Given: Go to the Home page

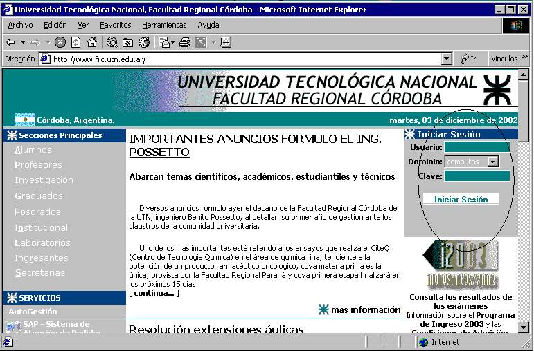Looking at the screenshot, I should pos(91,42).
